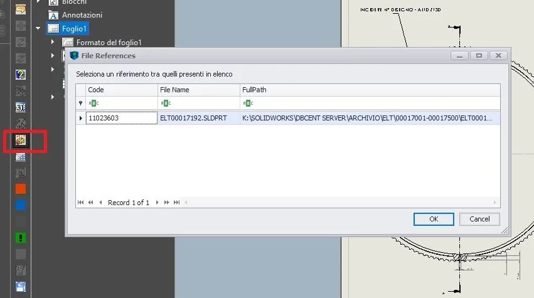
Task: Click the Foglio1 sheet icon in the tree
Action: [x=53, y=29]
